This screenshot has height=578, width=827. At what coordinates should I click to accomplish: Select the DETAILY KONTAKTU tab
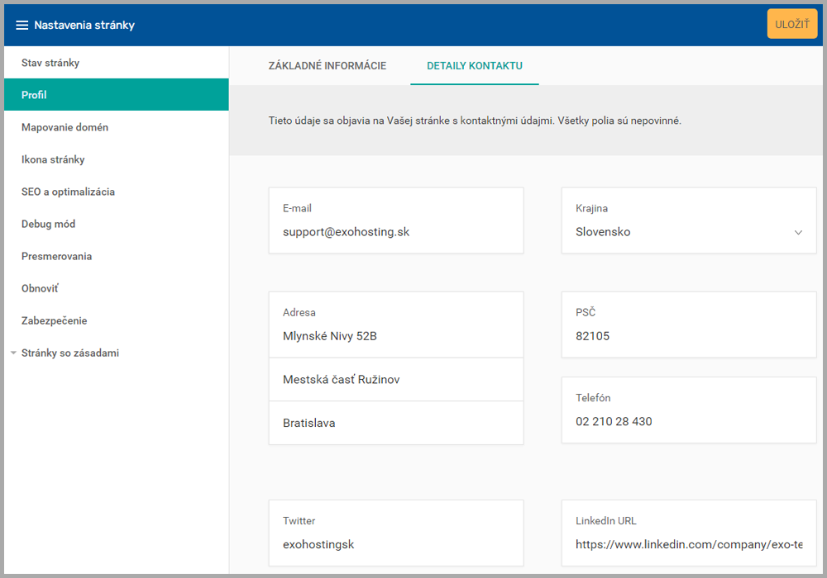474,66
